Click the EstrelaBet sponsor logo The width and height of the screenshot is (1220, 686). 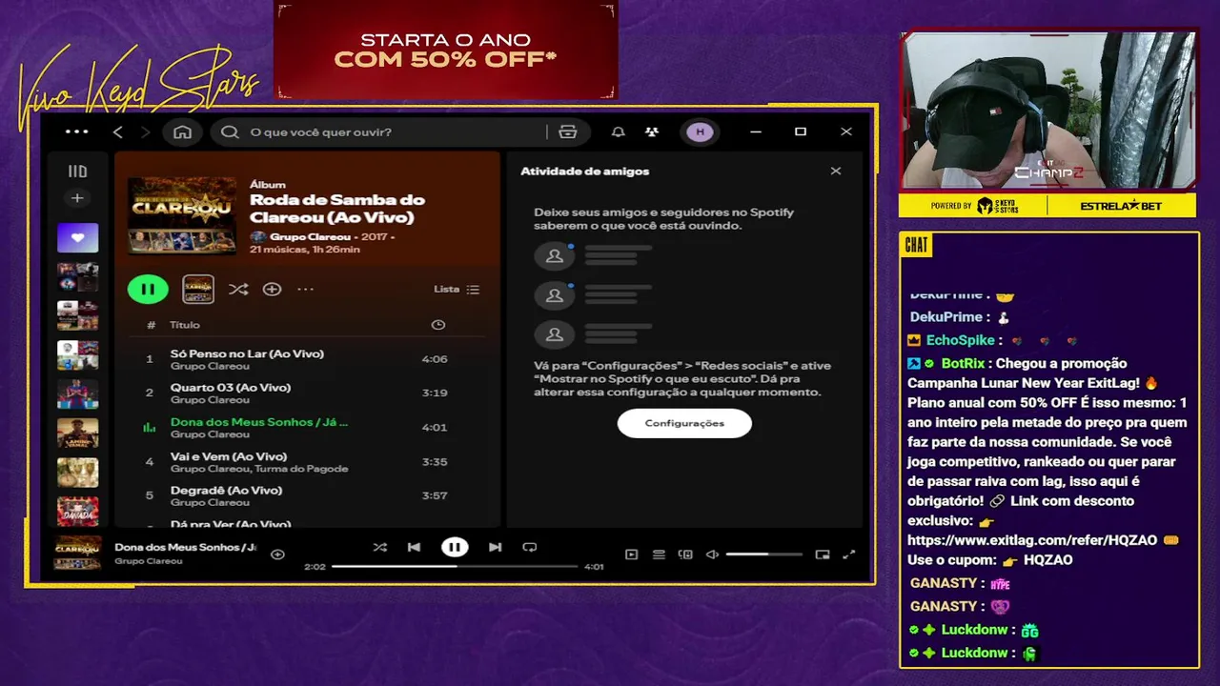tap(1121, 206)
